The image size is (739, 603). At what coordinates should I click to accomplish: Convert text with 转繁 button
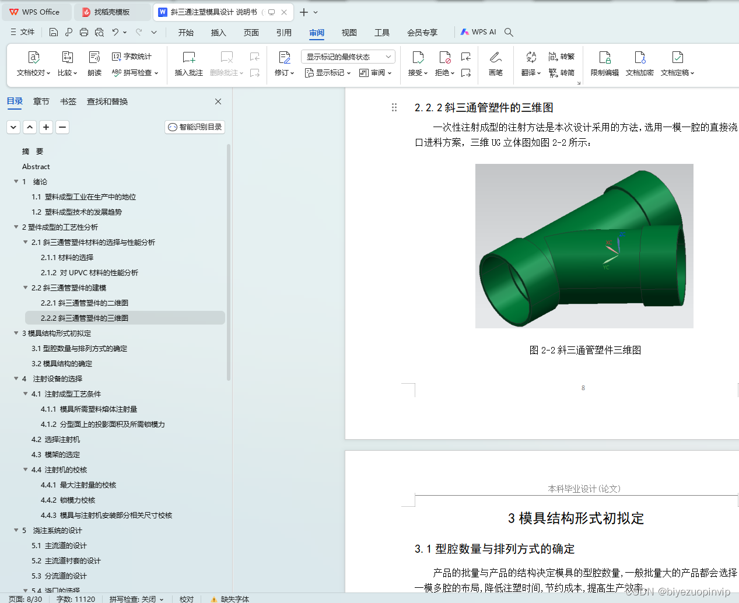[562, 57]
